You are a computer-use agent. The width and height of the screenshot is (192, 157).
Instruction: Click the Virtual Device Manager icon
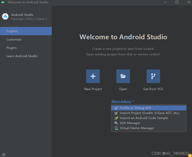[x=116, y=128]
